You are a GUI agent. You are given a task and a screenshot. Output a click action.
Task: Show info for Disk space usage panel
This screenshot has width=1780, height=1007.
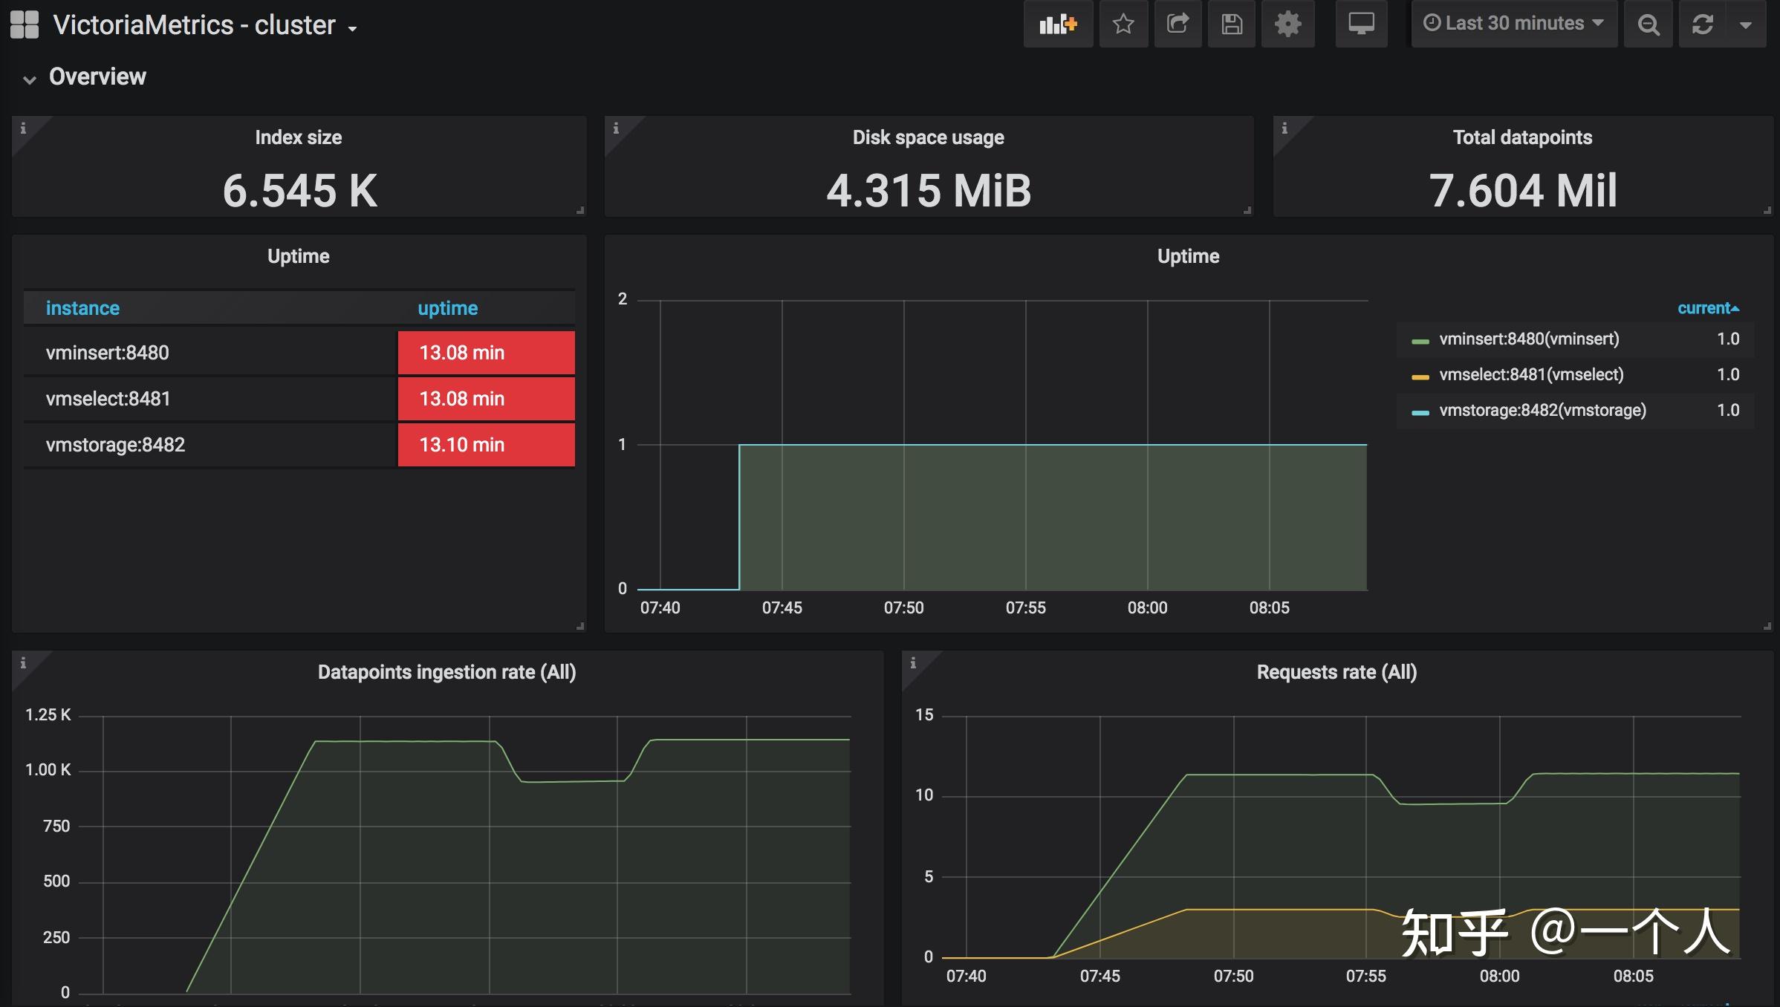616,128
